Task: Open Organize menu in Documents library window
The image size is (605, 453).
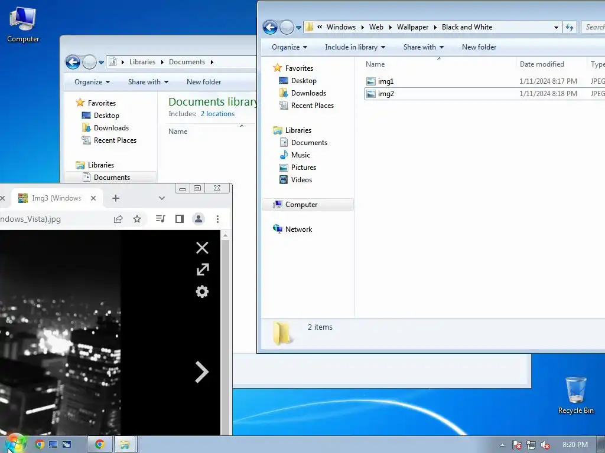Action: coord(92,81)
